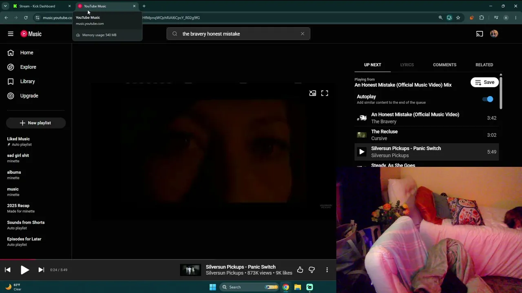
Task: Open the Related tab
Action: [484, 65]
